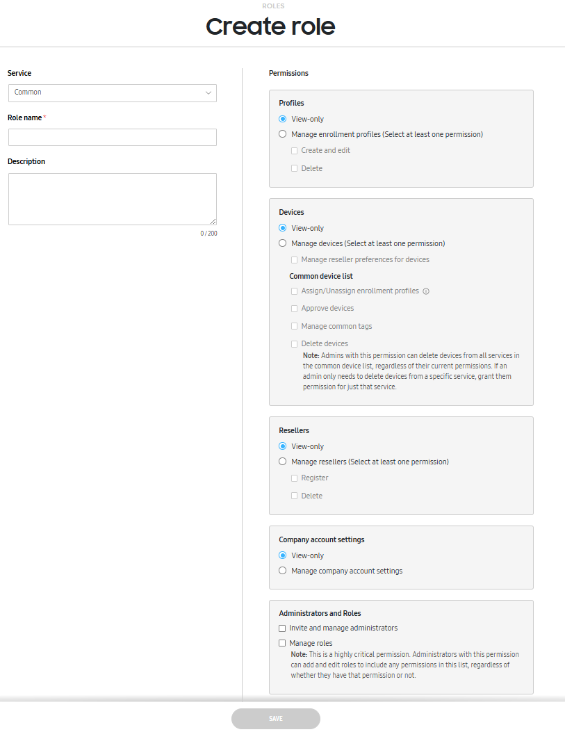Enable the Manage common tags checkbox
The image size is (565, 732).
click(x=294, y=325)
